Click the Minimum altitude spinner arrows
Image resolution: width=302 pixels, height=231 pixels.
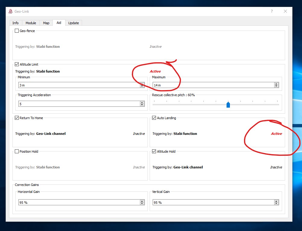[x=142, y=85]
